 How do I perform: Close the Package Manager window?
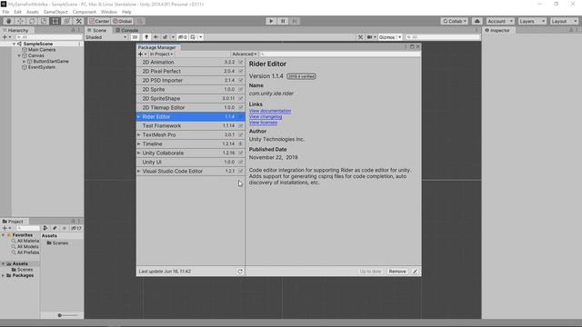[417, 46]
